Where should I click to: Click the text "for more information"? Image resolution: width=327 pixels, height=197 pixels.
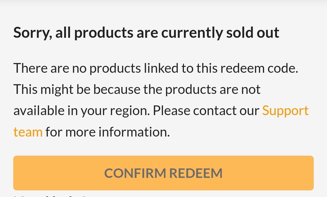[108, 132]
